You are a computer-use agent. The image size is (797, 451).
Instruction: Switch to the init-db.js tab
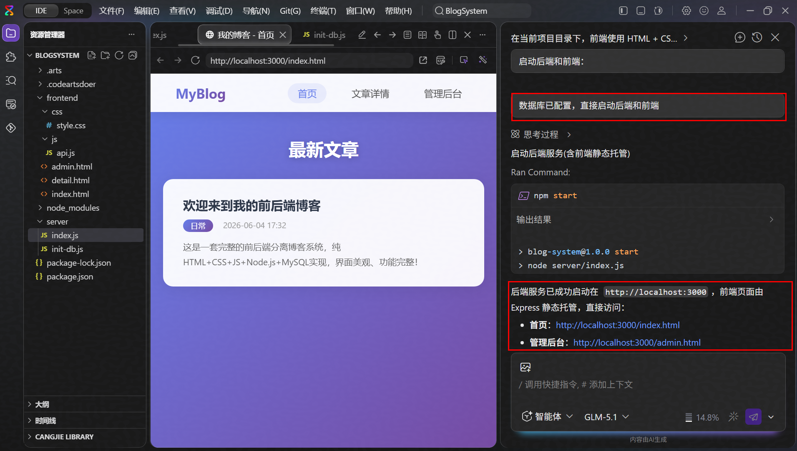pos(324,35)
